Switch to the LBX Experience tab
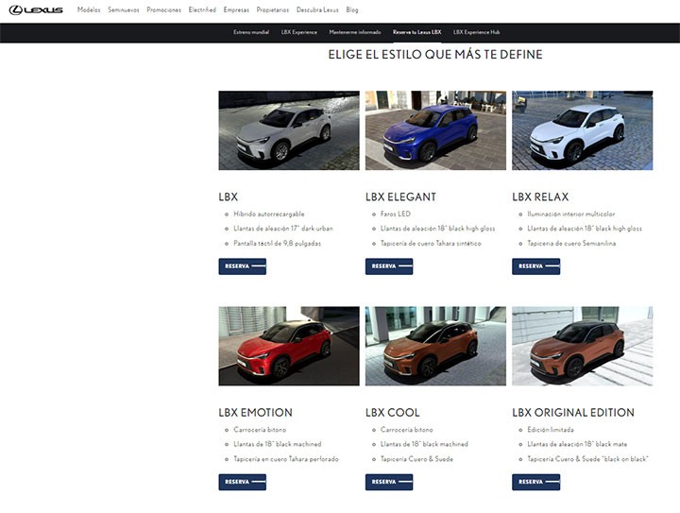680x513 pixels. click(x=298, y=32)
